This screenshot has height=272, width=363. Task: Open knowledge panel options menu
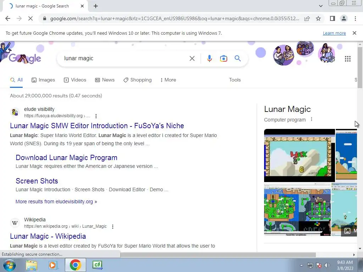click(311, 119)
